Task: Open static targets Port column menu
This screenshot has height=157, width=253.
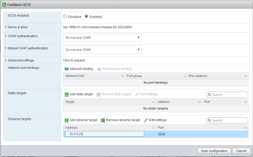Action: 246,102
